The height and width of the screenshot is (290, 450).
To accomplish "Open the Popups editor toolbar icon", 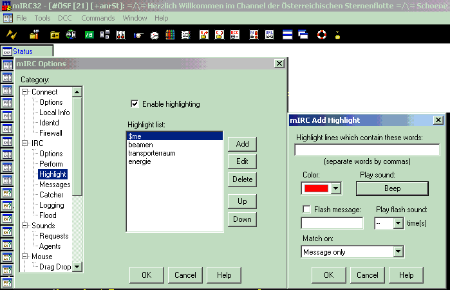I will tap(105, 35).
